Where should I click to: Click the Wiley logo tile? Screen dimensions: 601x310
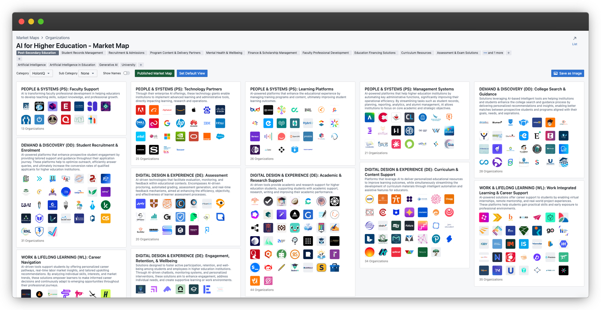423,252
